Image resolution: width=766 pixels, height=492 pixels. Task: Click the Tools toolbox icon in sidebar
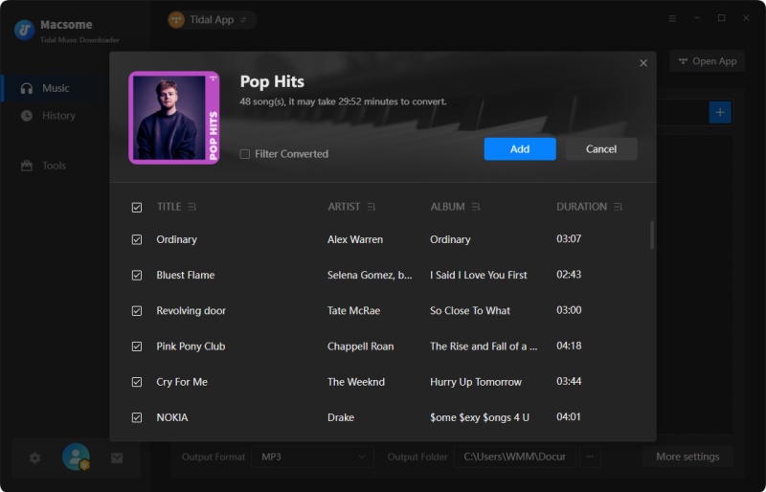27,166
